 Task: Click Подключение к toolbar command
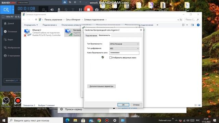tap(50, 25)
